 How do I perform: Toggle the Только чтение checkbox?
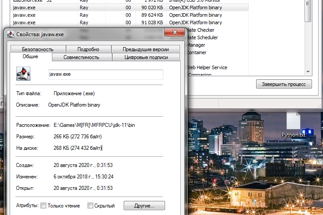43,206
